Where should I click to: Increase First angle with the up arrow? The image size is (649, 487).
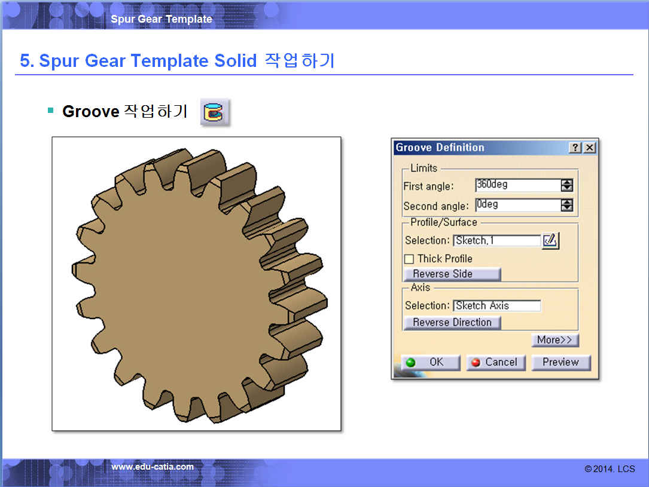(566, 182)
